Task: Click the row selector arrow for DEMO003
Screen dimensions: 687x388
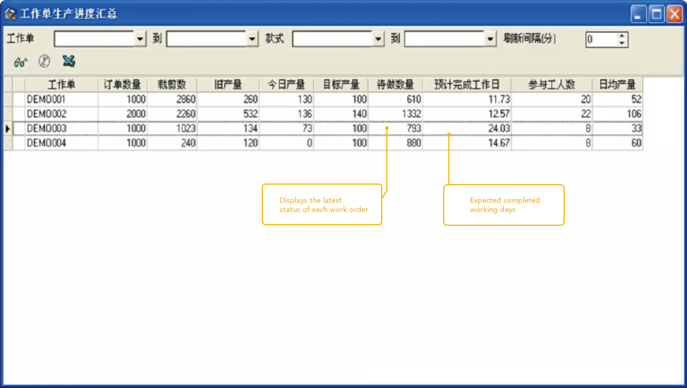Action: pos(8,129)
